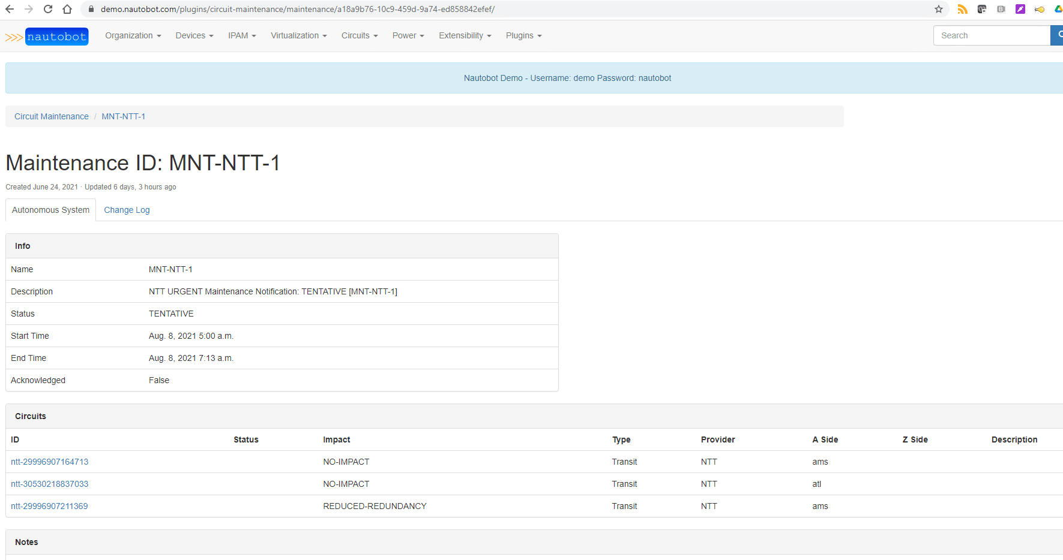Viewport: 1063px width, 560px height.
Task: Open the Plugins dropdown
Action: 524,35
